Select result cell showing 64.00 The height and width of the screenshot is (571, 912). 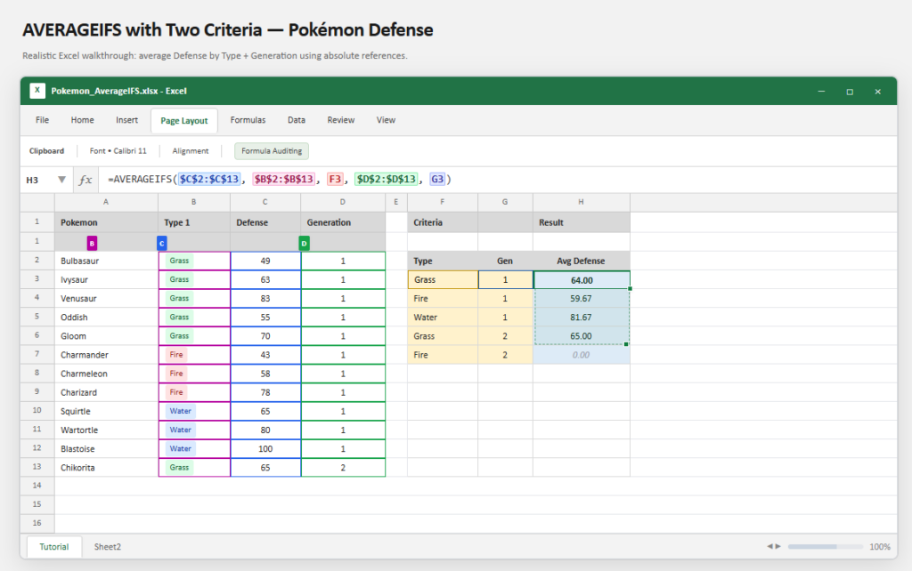582,280
